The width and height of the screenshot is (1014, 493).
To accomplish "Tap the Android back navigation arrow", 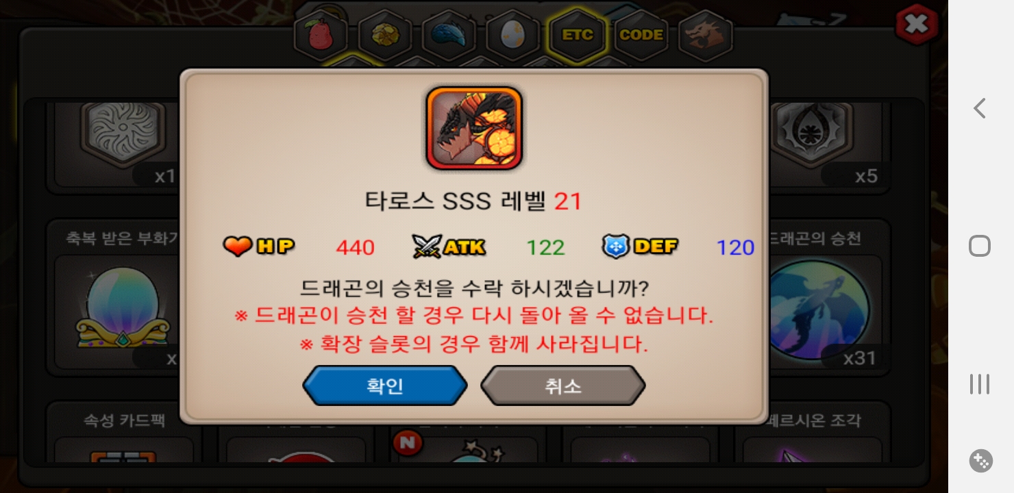I will (x=980, y=108).
